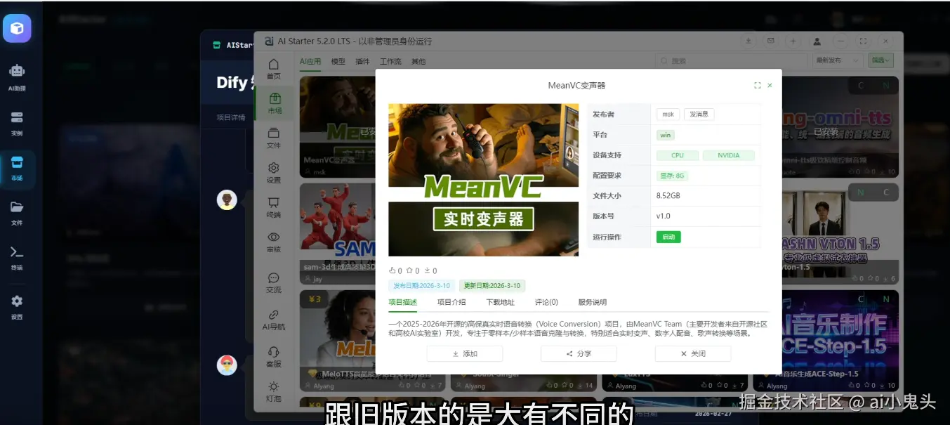Viewport: 950px width, 425px height.
Task: Open 审核 eye icon in AI Starter sidebar
Action: pyautogui.click(x=274, y=242)
